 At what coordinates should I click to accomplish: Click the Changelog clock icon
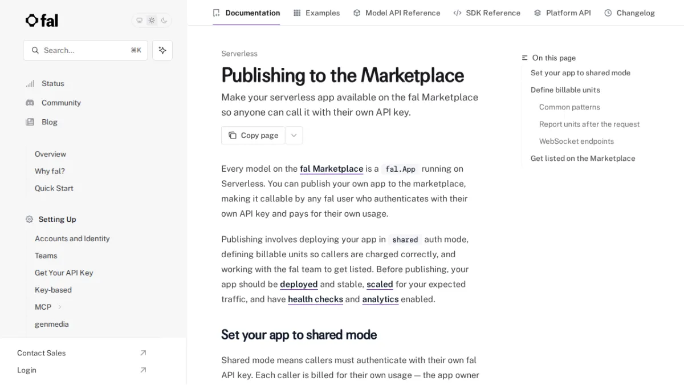608,13
